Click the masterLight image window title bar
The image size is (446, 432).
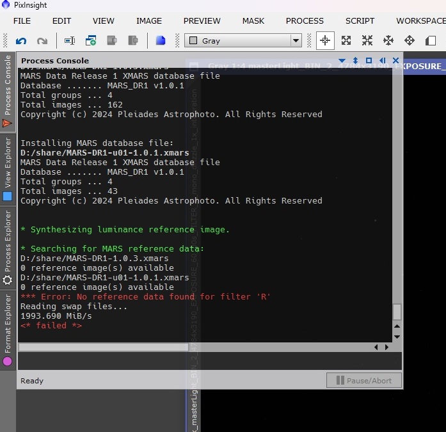(315, 67)
